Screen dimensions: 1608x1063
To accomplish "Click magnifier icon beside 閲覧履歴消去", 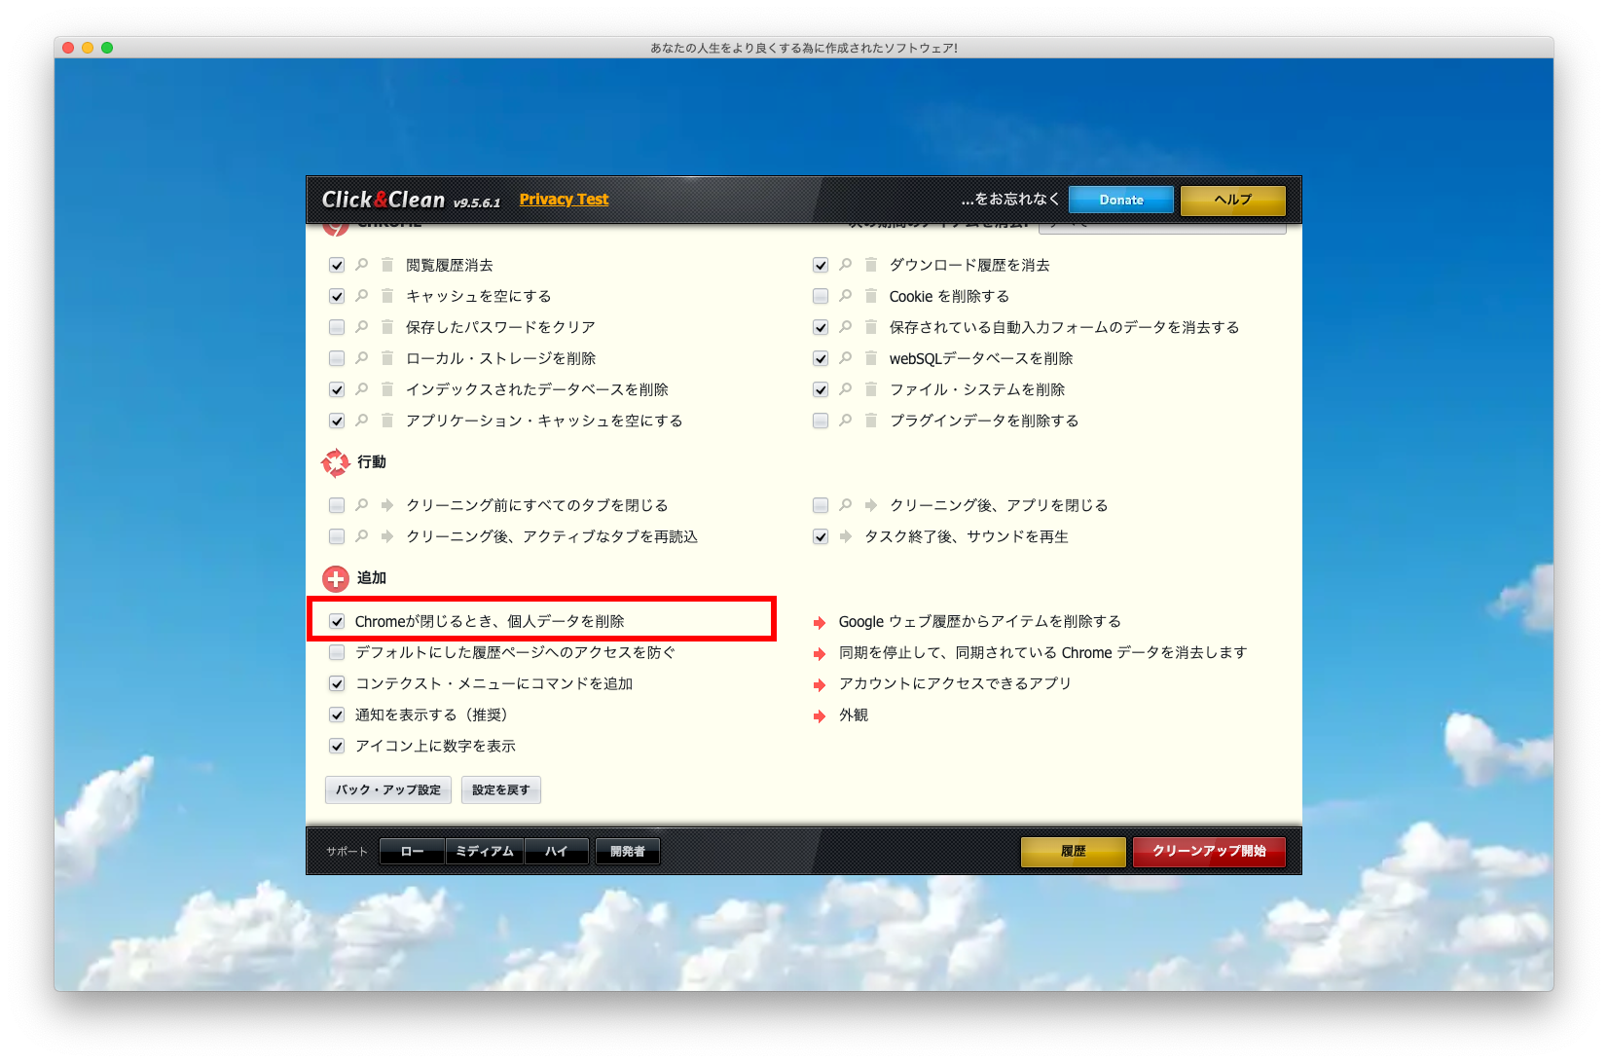I will 361,265.
